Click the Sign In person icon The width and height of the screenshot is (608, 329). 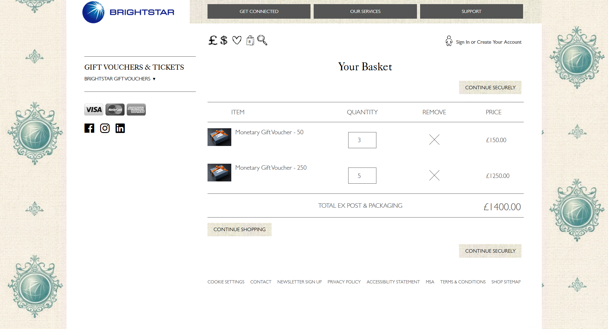click(449, 41)
